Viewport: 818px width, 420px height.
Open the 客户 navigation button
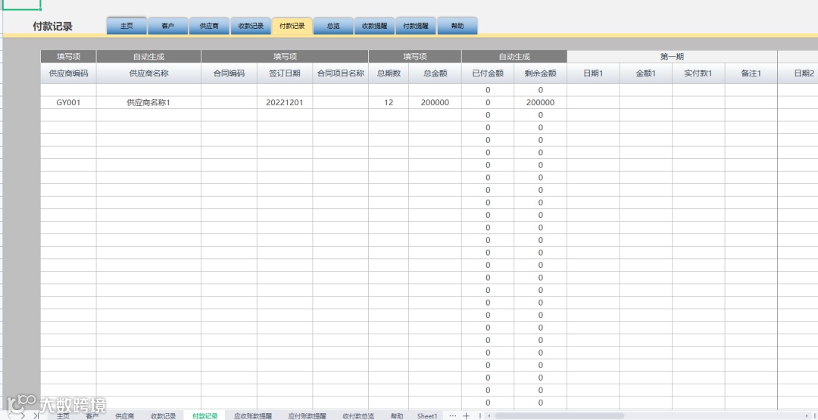coord(168,26)
